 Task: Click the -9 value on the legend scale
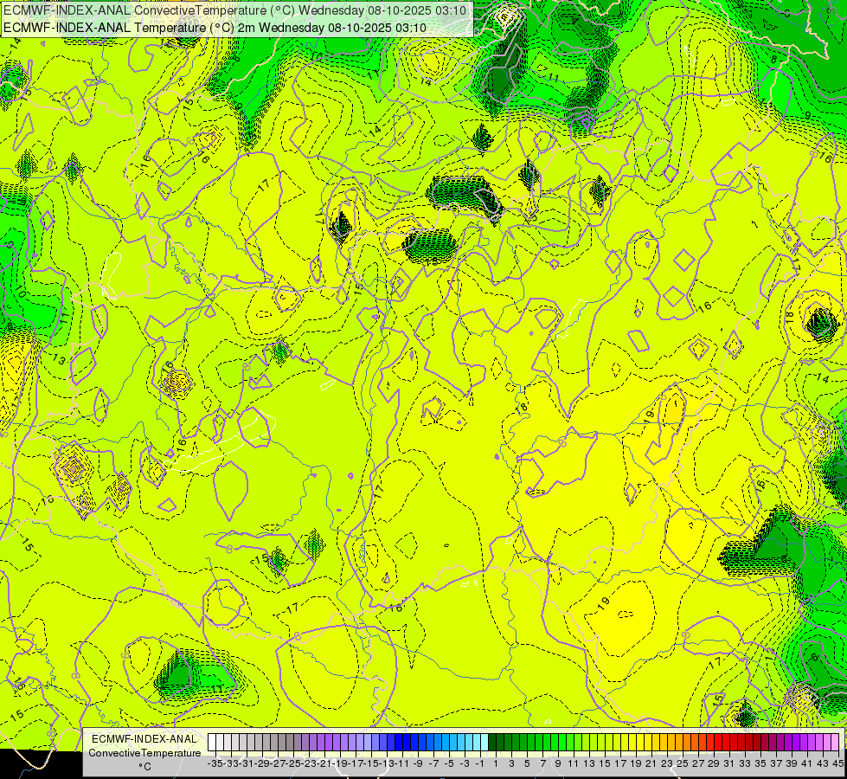click(418, 763)
